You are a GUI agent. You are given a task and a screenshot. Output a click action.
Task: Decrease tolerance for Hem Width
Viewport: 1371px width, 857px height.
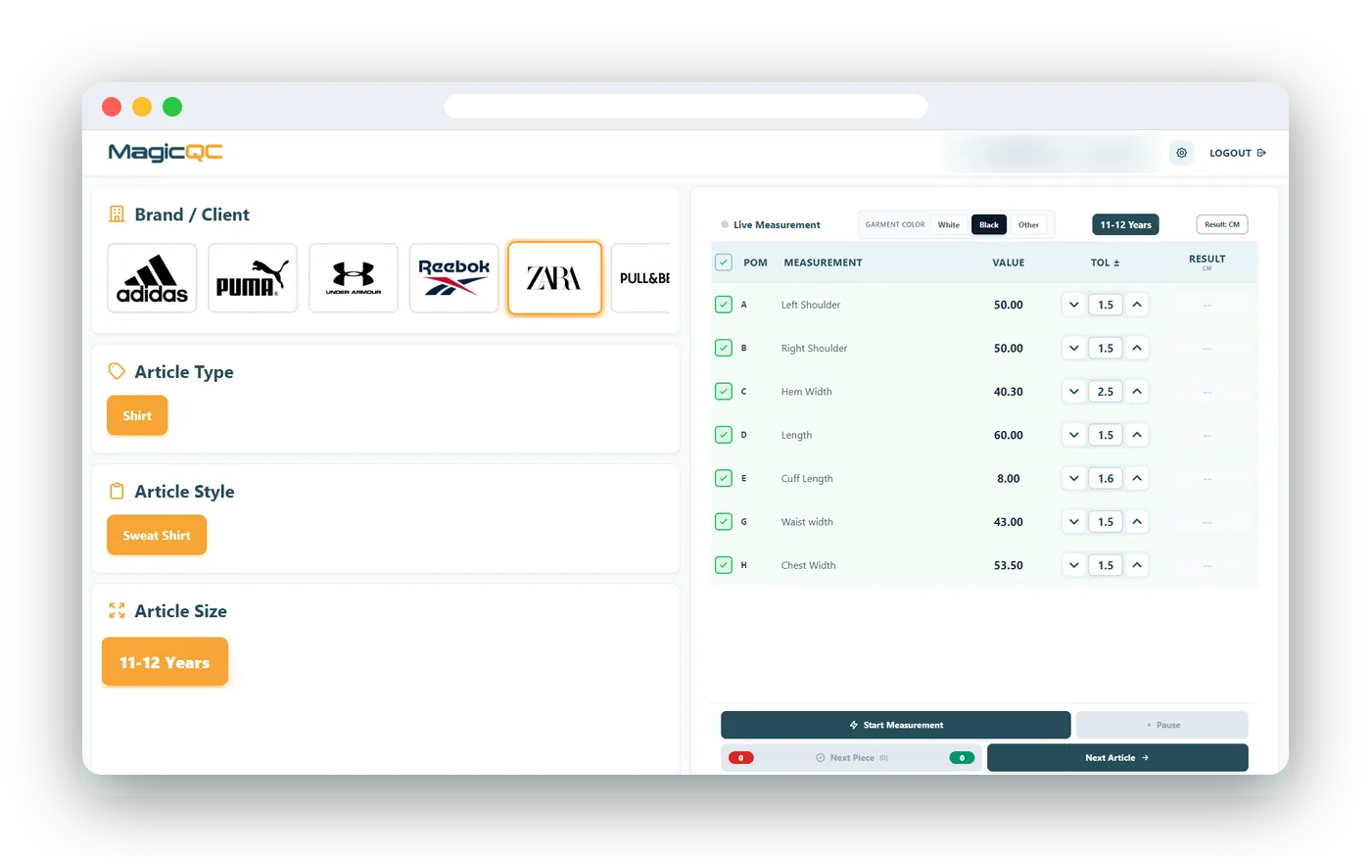[1074, 392]
